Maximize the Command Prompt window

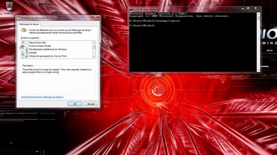point(248,8)
